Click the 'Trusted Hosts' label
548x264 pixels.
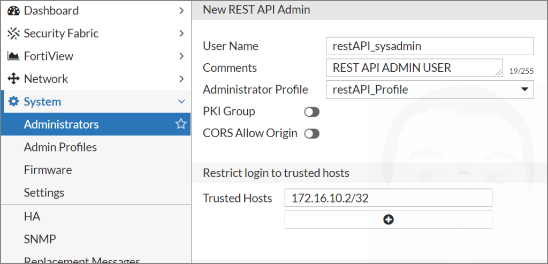click(238, 198)
